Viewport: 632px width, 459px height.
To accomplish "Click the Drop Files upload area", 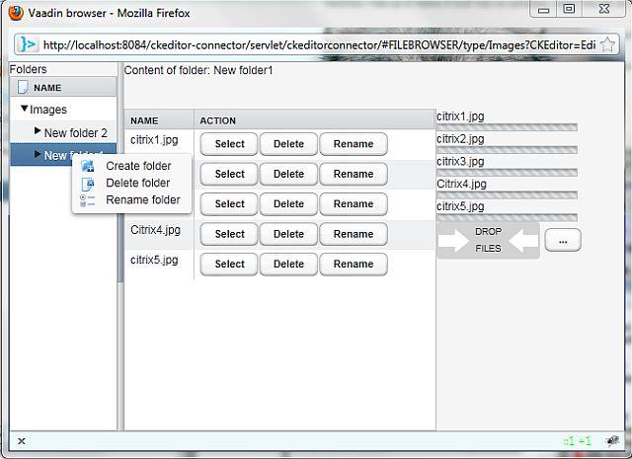I will (x=488, y=241).
